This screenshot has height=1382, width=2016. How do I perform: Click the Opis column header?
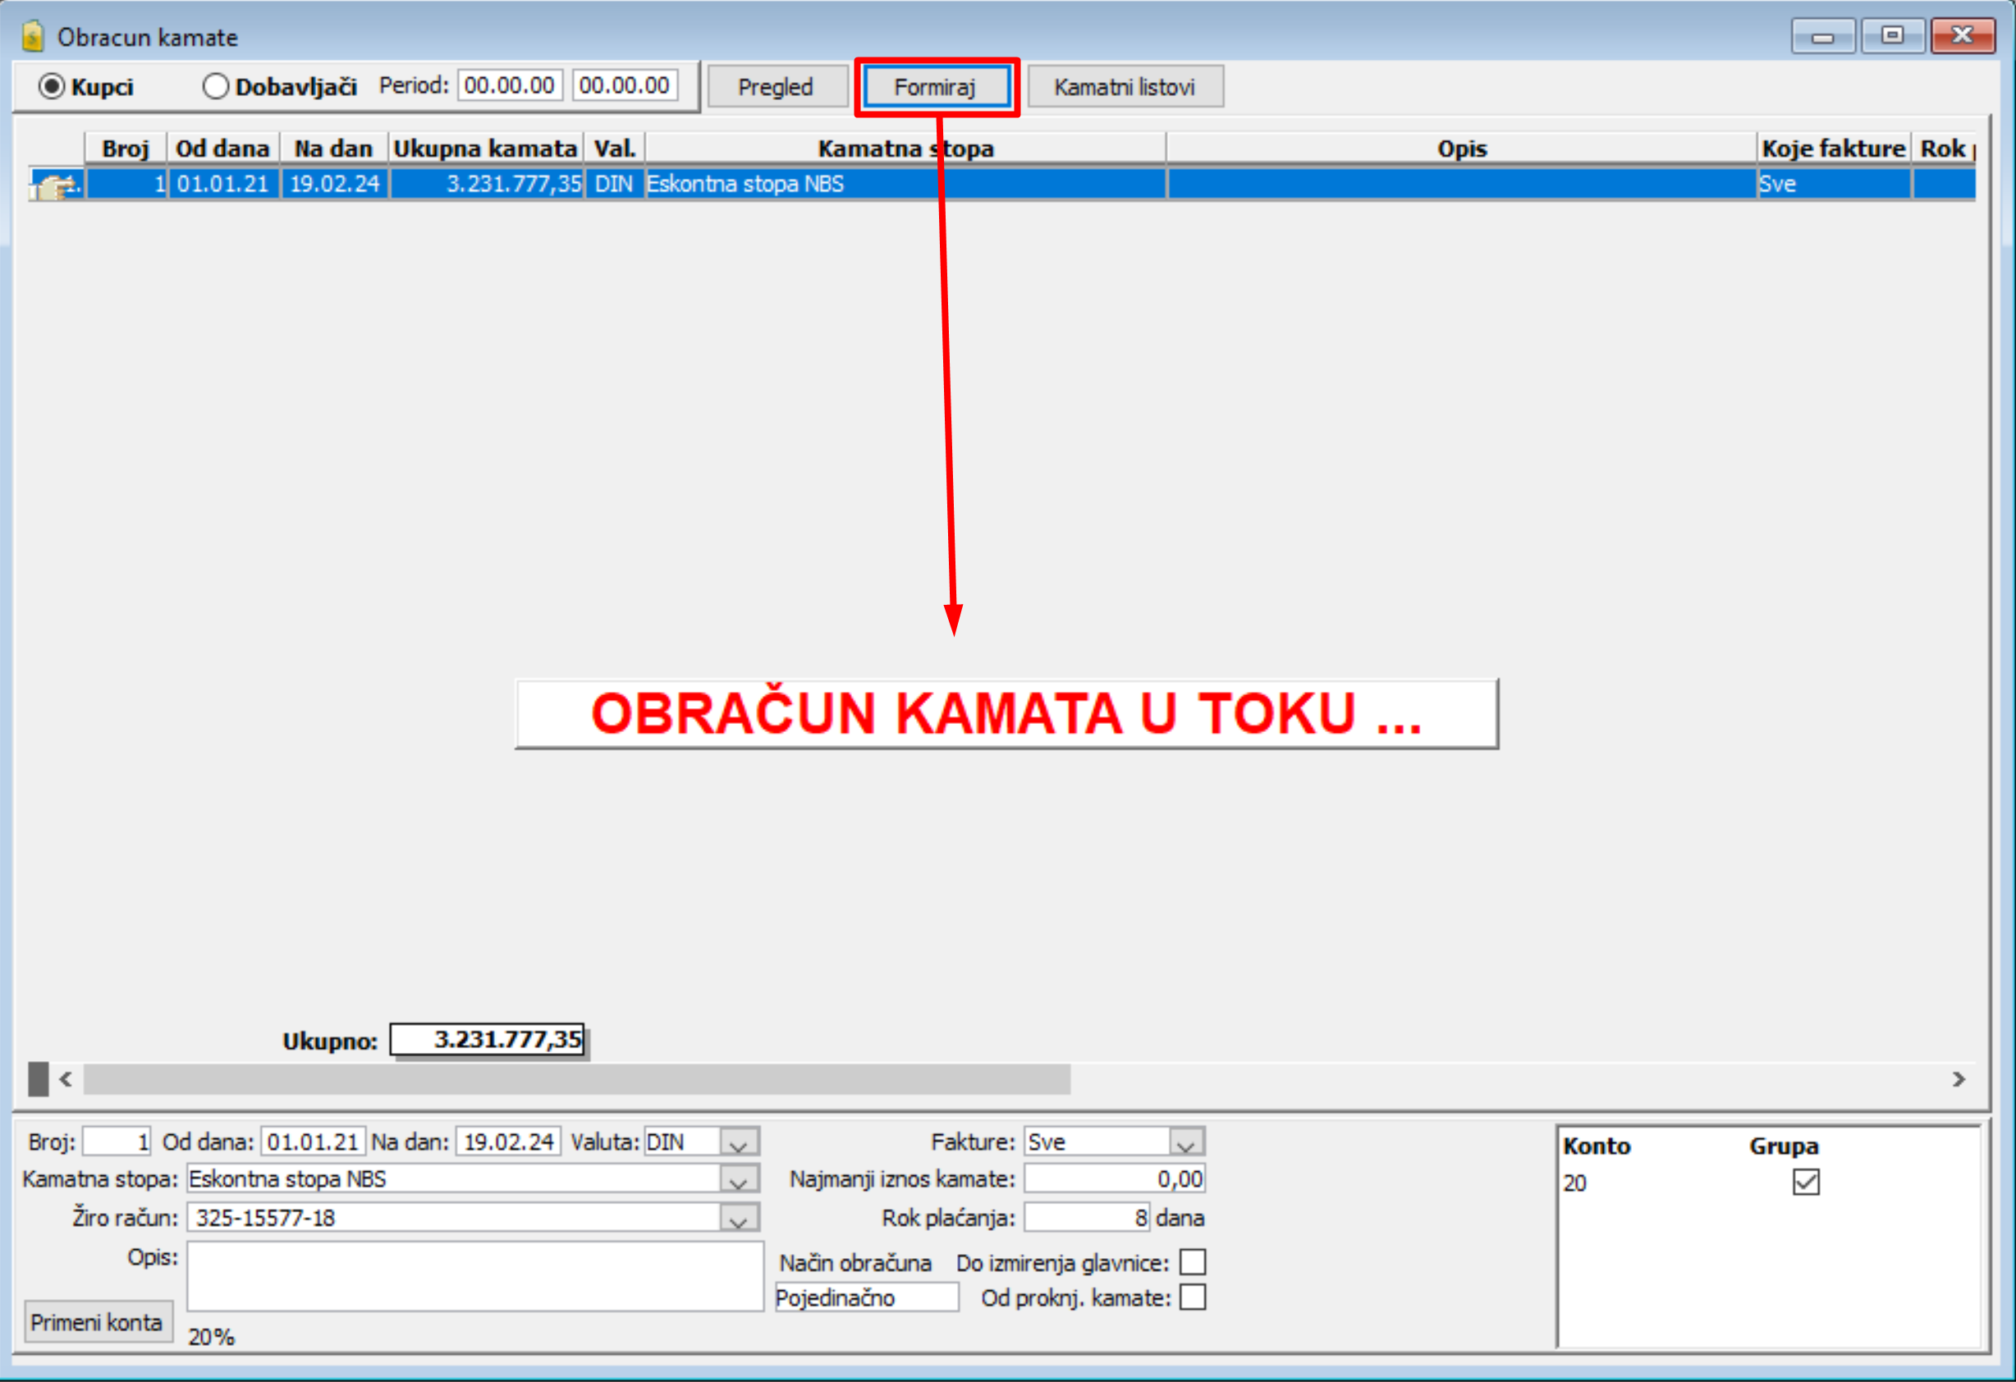pos(1462,149)
